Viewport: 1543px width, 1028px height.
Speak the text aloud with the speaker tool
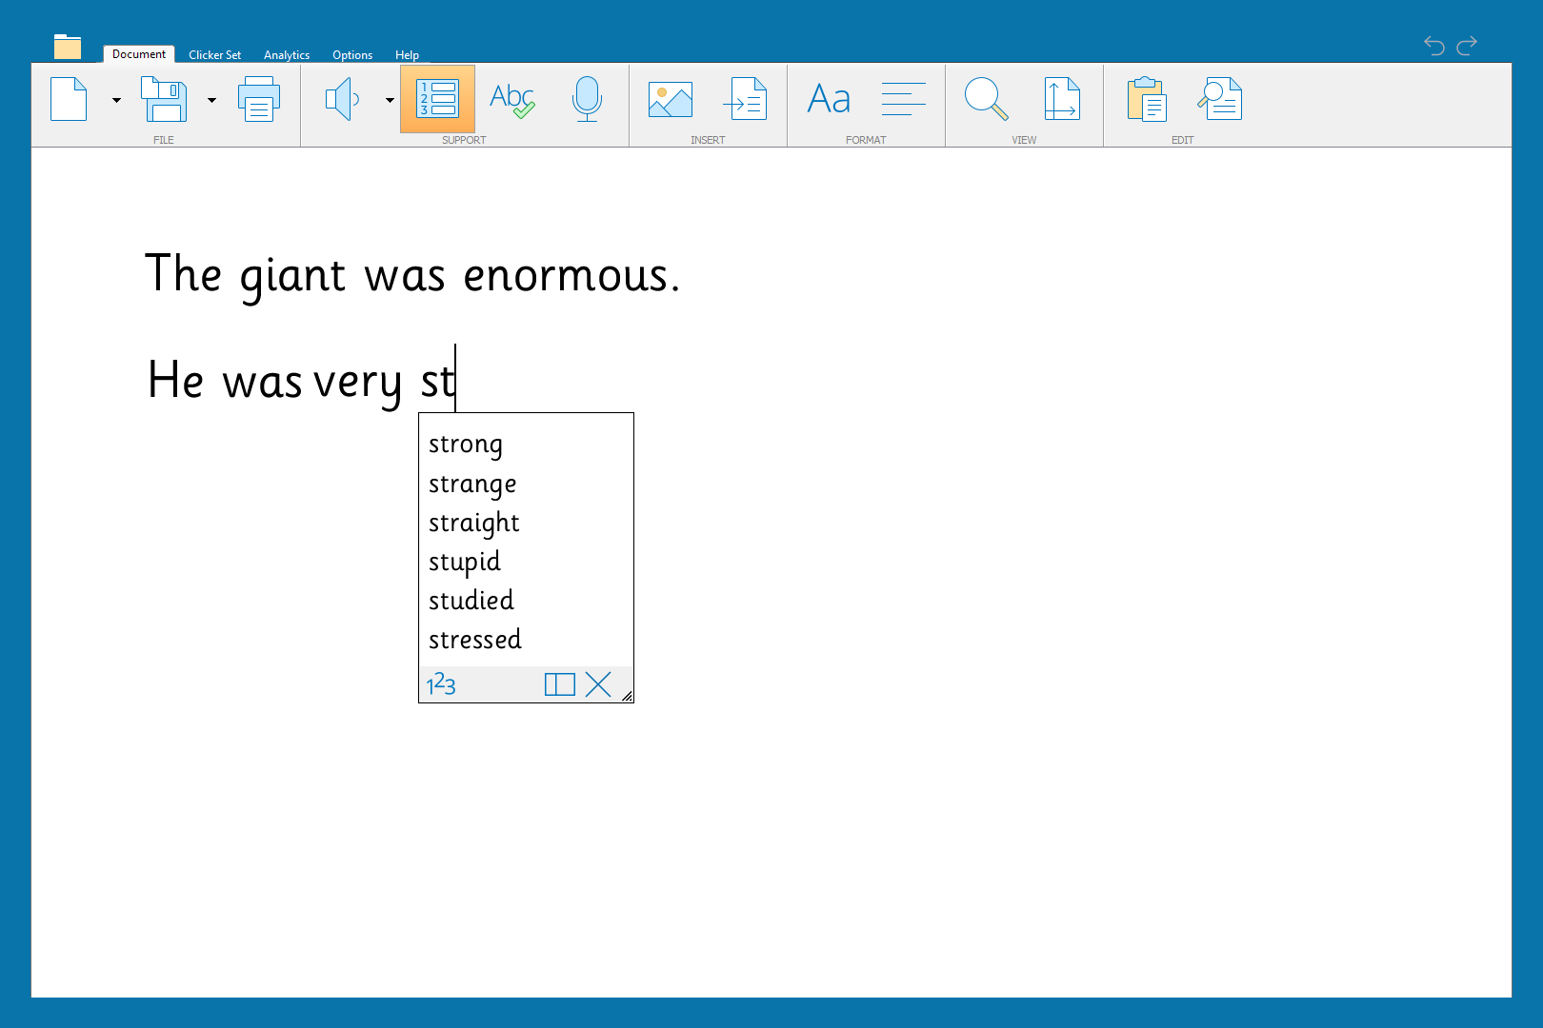pos(343,99)
